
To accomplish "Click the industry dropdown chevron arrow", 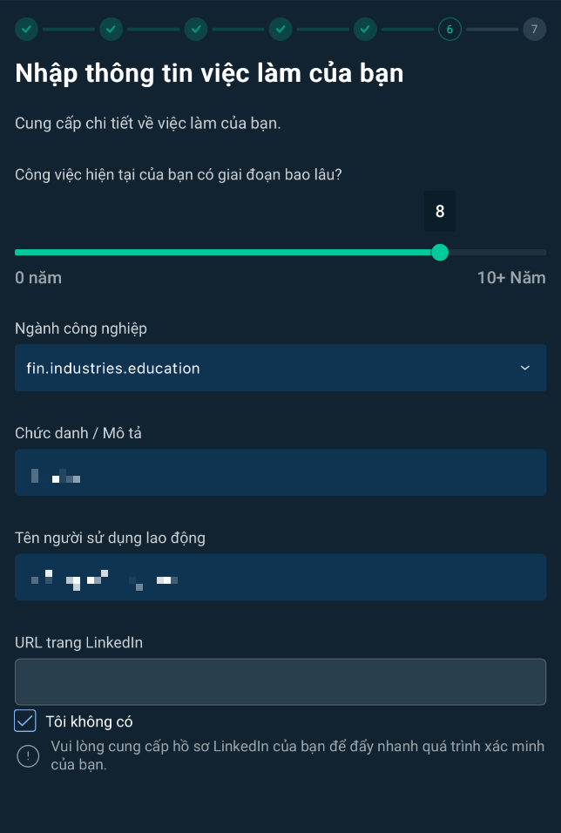I will [x=524, y=368].
